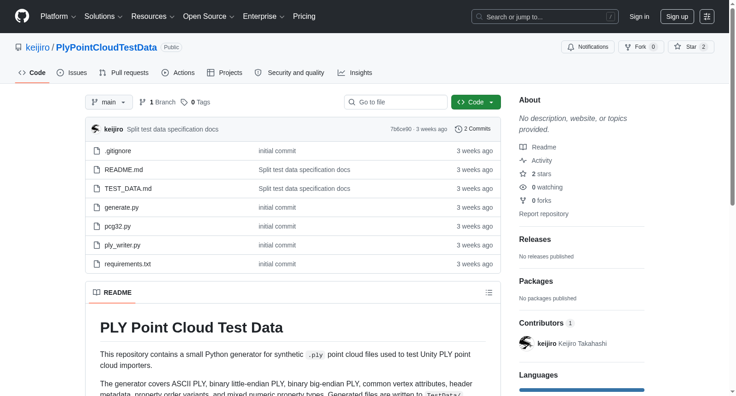
Task: Click the commit history clock icon
Action: pyautogui.click(x=458, y=129)
